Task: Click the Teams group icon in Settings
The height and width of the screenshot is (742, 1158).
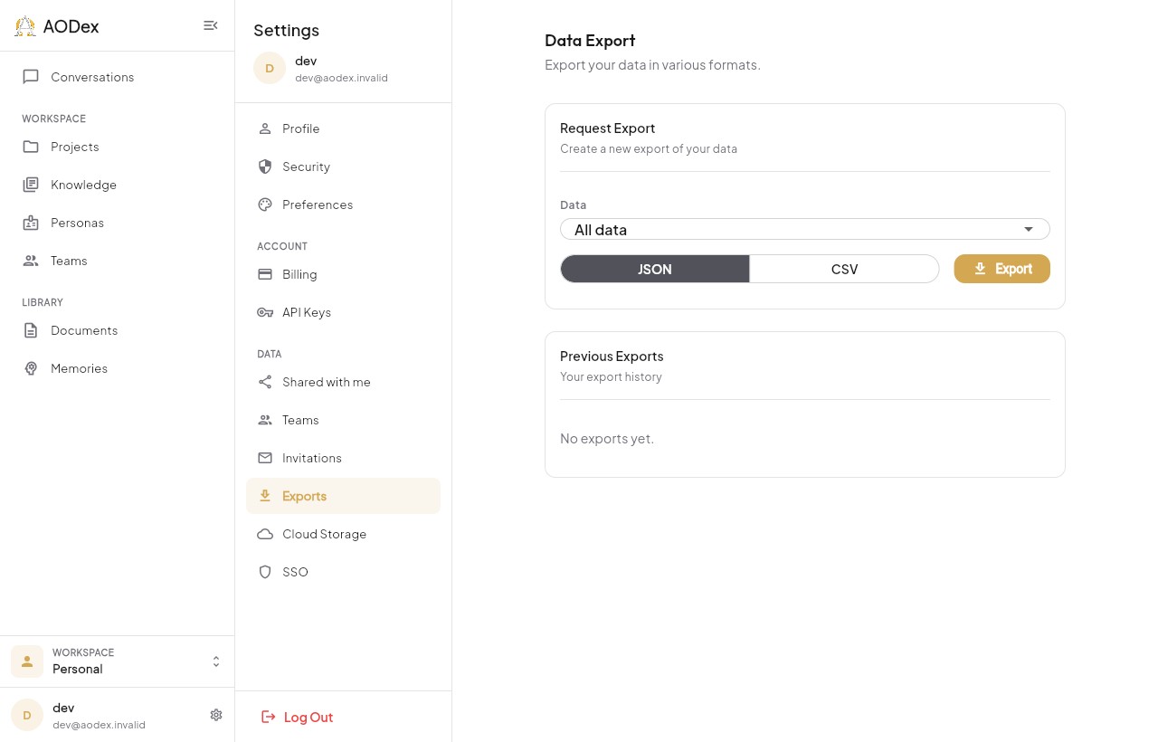Action: point(265,420)
